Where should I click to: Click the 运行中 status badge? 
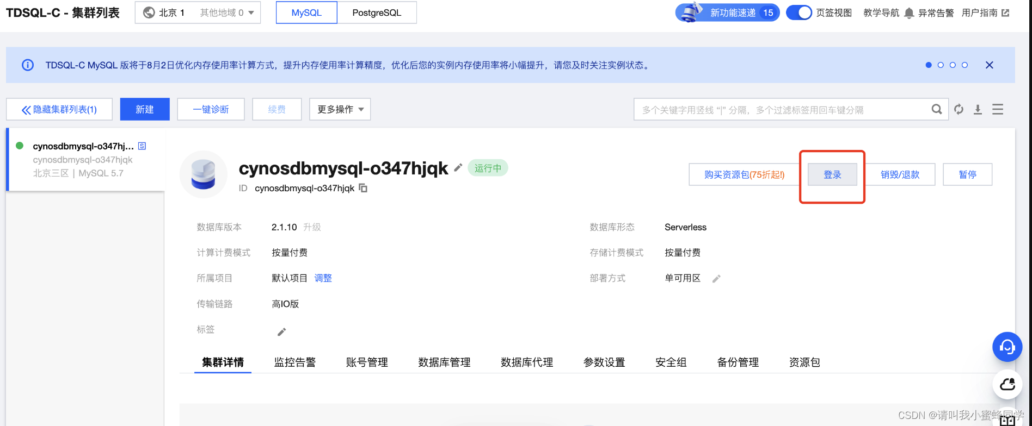point(488,168)
